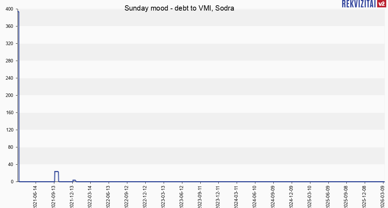Click the 400 value on the y-axis
The image size is (388, 208).
click(10, 9)
